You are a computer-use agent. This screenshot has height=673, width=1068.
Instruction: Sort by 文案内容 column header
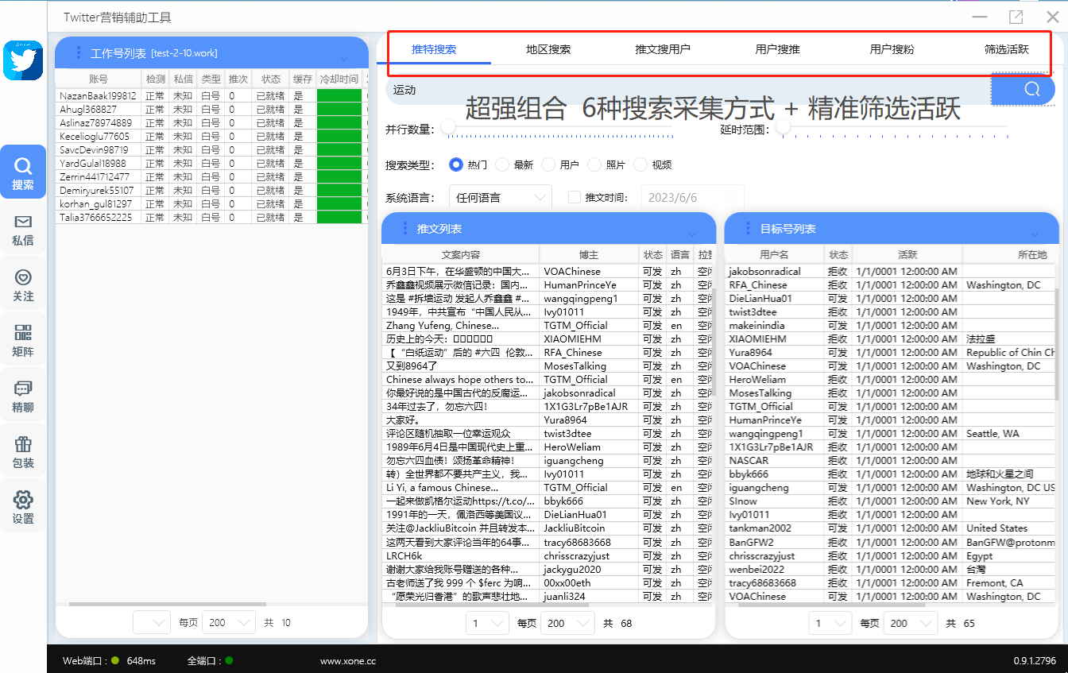click(461, 255)
